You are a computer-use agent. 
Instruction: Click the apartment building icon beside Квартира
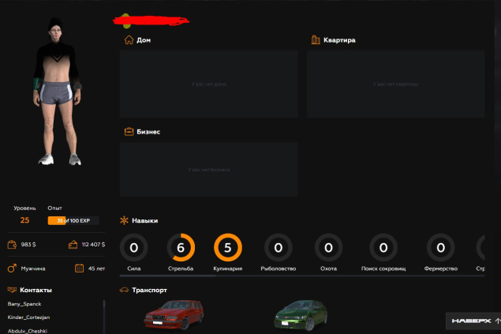(x=315, y=39)
